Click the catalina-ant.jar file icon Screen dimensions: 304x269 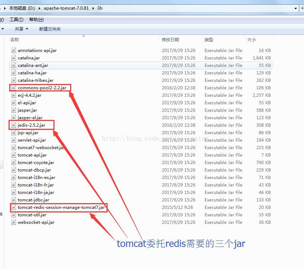pyautogui.click(x=14, y=65)
